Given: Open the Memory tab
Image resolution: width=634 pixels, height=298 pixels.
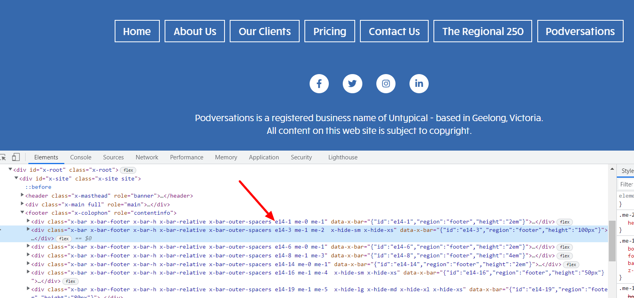Looking at the screenshot, I should click(x=226, y=157).
